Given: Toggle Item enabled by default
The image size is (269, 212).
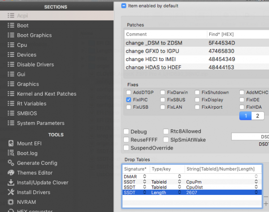Looking at the screenshot, I should pyautogui.click(x=124, y=6).
